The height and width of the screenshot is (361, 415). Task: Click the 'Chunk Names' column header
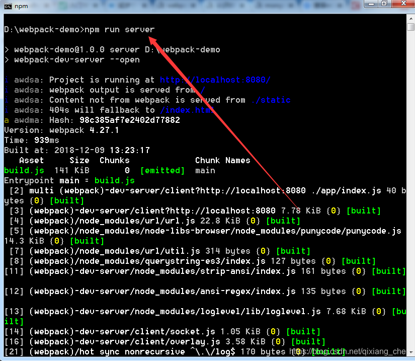[222, 160]
